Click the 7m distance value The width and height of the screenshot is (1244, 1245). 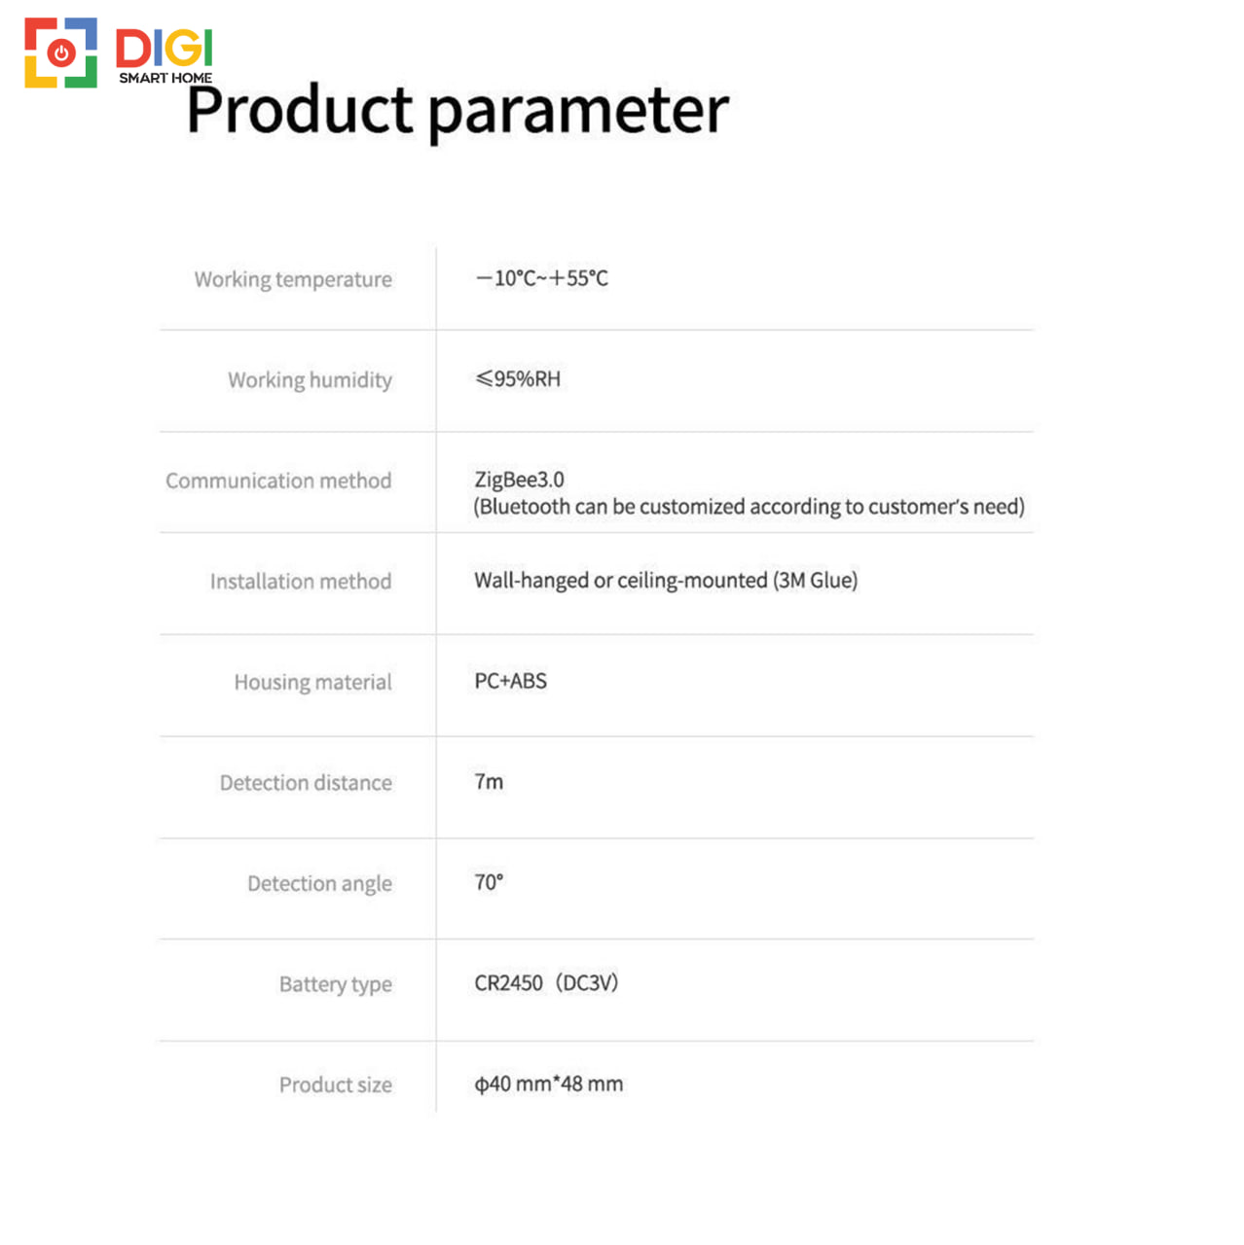489,782
